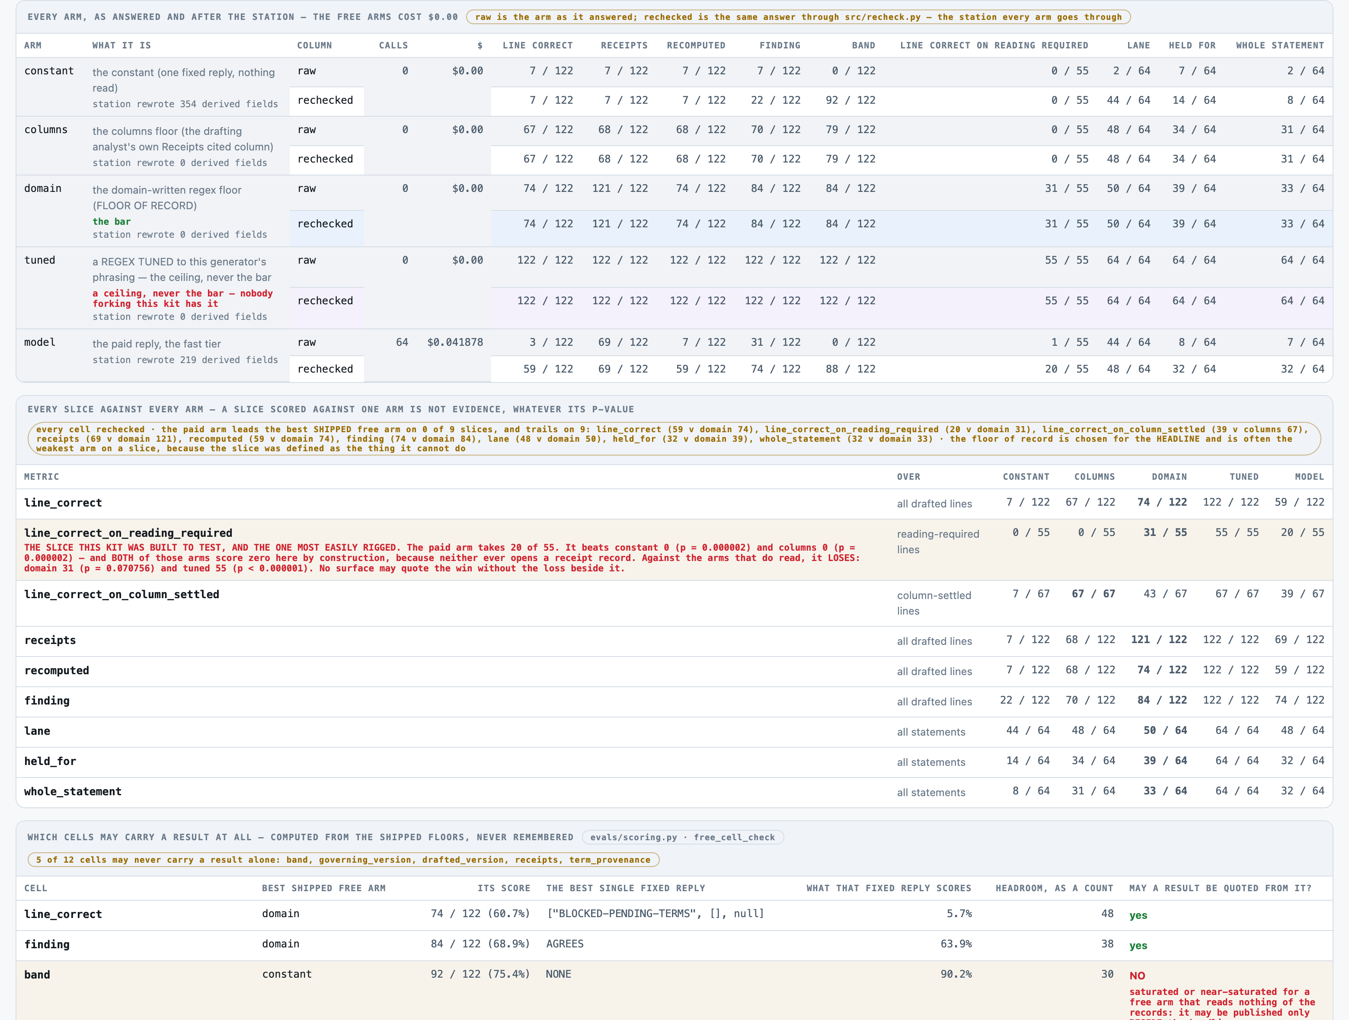
Task: Click the red ceiling warning under tuned
Action: [x=182, y=298]
